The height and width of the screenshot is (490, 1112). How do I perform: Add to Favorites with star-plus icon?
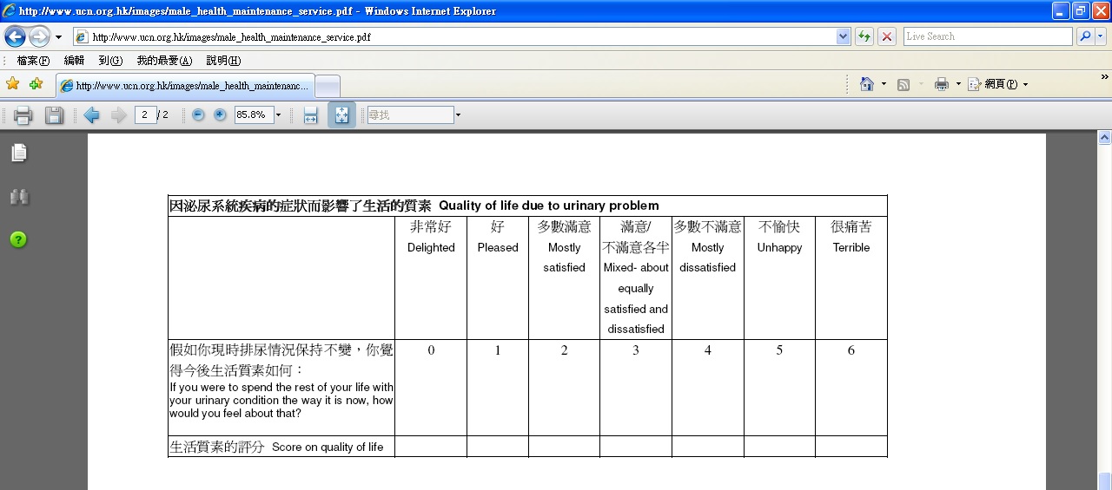click(x=36, y=84)
